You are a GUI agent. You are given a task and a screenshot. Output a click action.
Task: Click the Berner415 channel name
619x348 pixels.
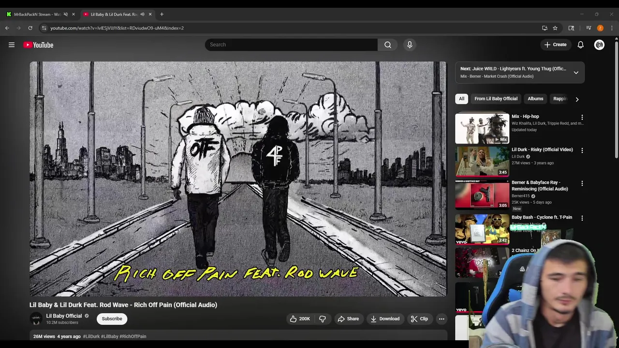[x=521, y=196]
